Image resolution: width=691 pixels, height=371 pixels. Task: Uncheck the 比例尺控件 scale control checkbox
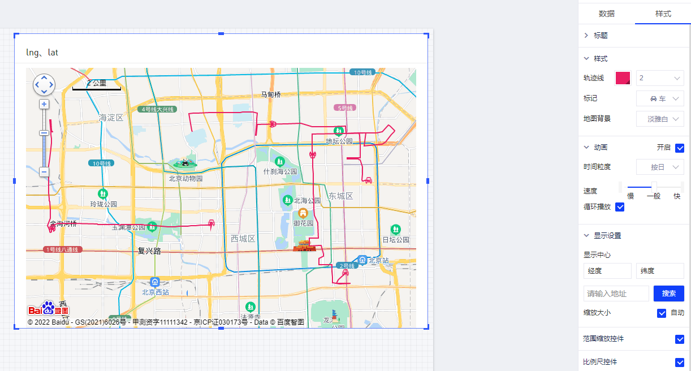pyautogui.click(x=680, y=362)
